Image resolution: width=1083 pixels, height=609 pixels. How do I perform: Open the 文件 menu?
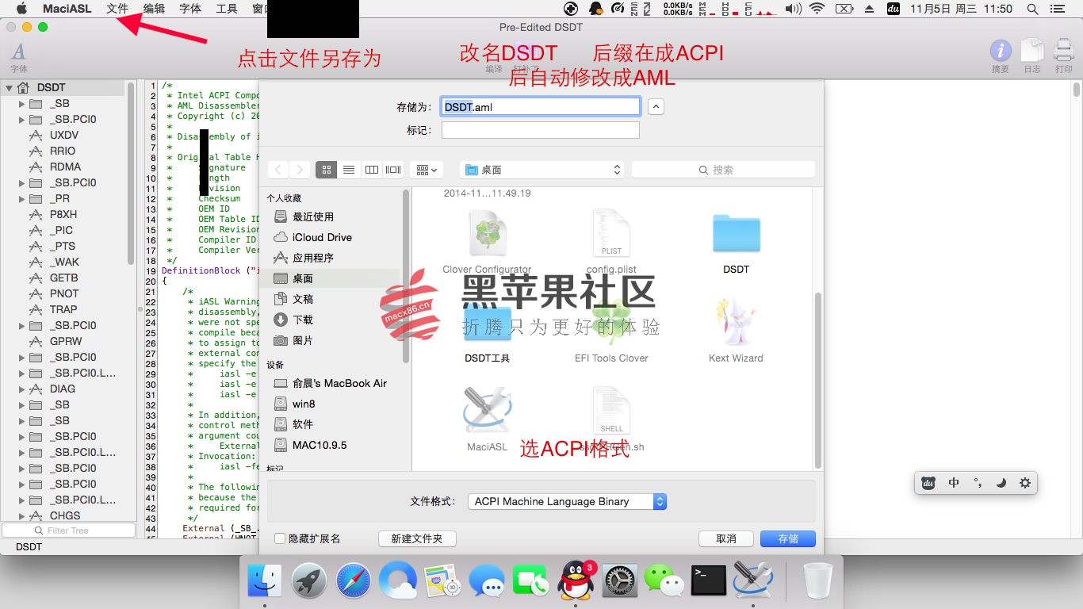[117, 9]
